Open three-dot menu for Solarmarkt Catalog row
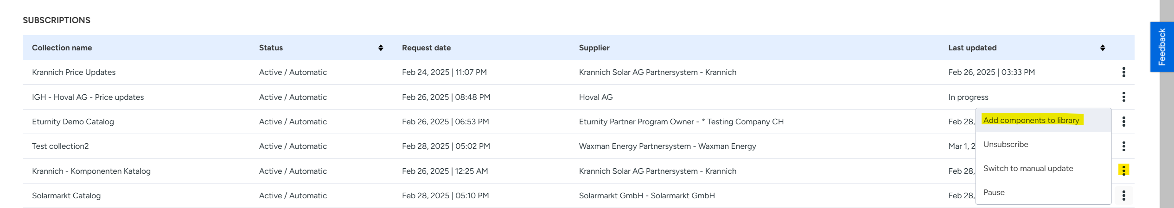The width and height of the screenshot is (1174, 208). 1123,196
